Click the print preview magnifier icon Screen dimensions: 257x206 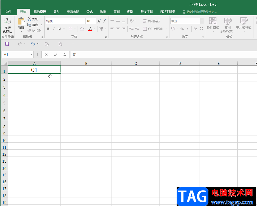tap(60, 44)
